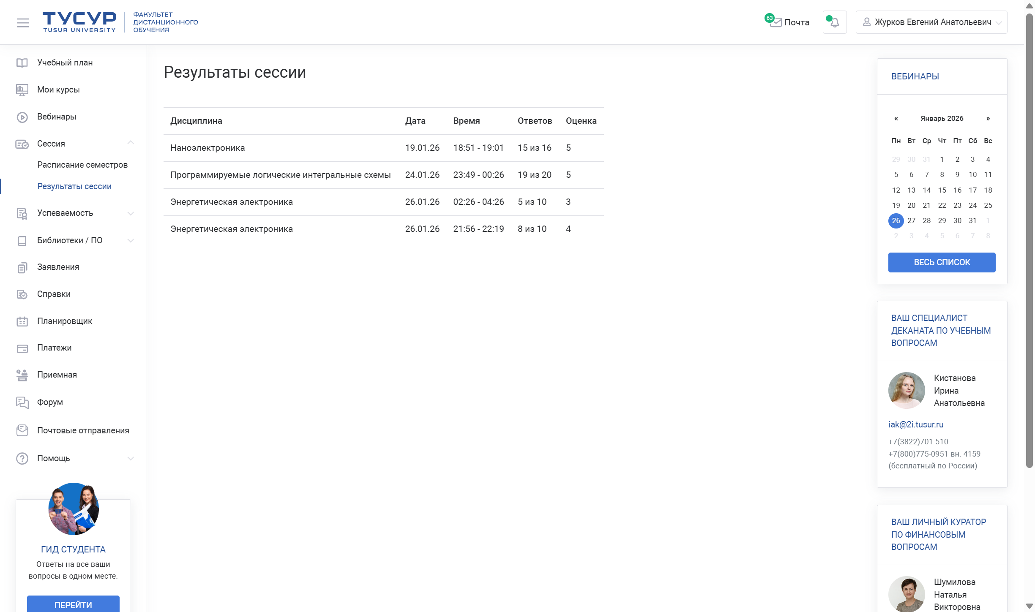This screenshot has width=1035, height=612.
Task: Open Расписание семестров menu item
Action: click(x=82, y=165)
